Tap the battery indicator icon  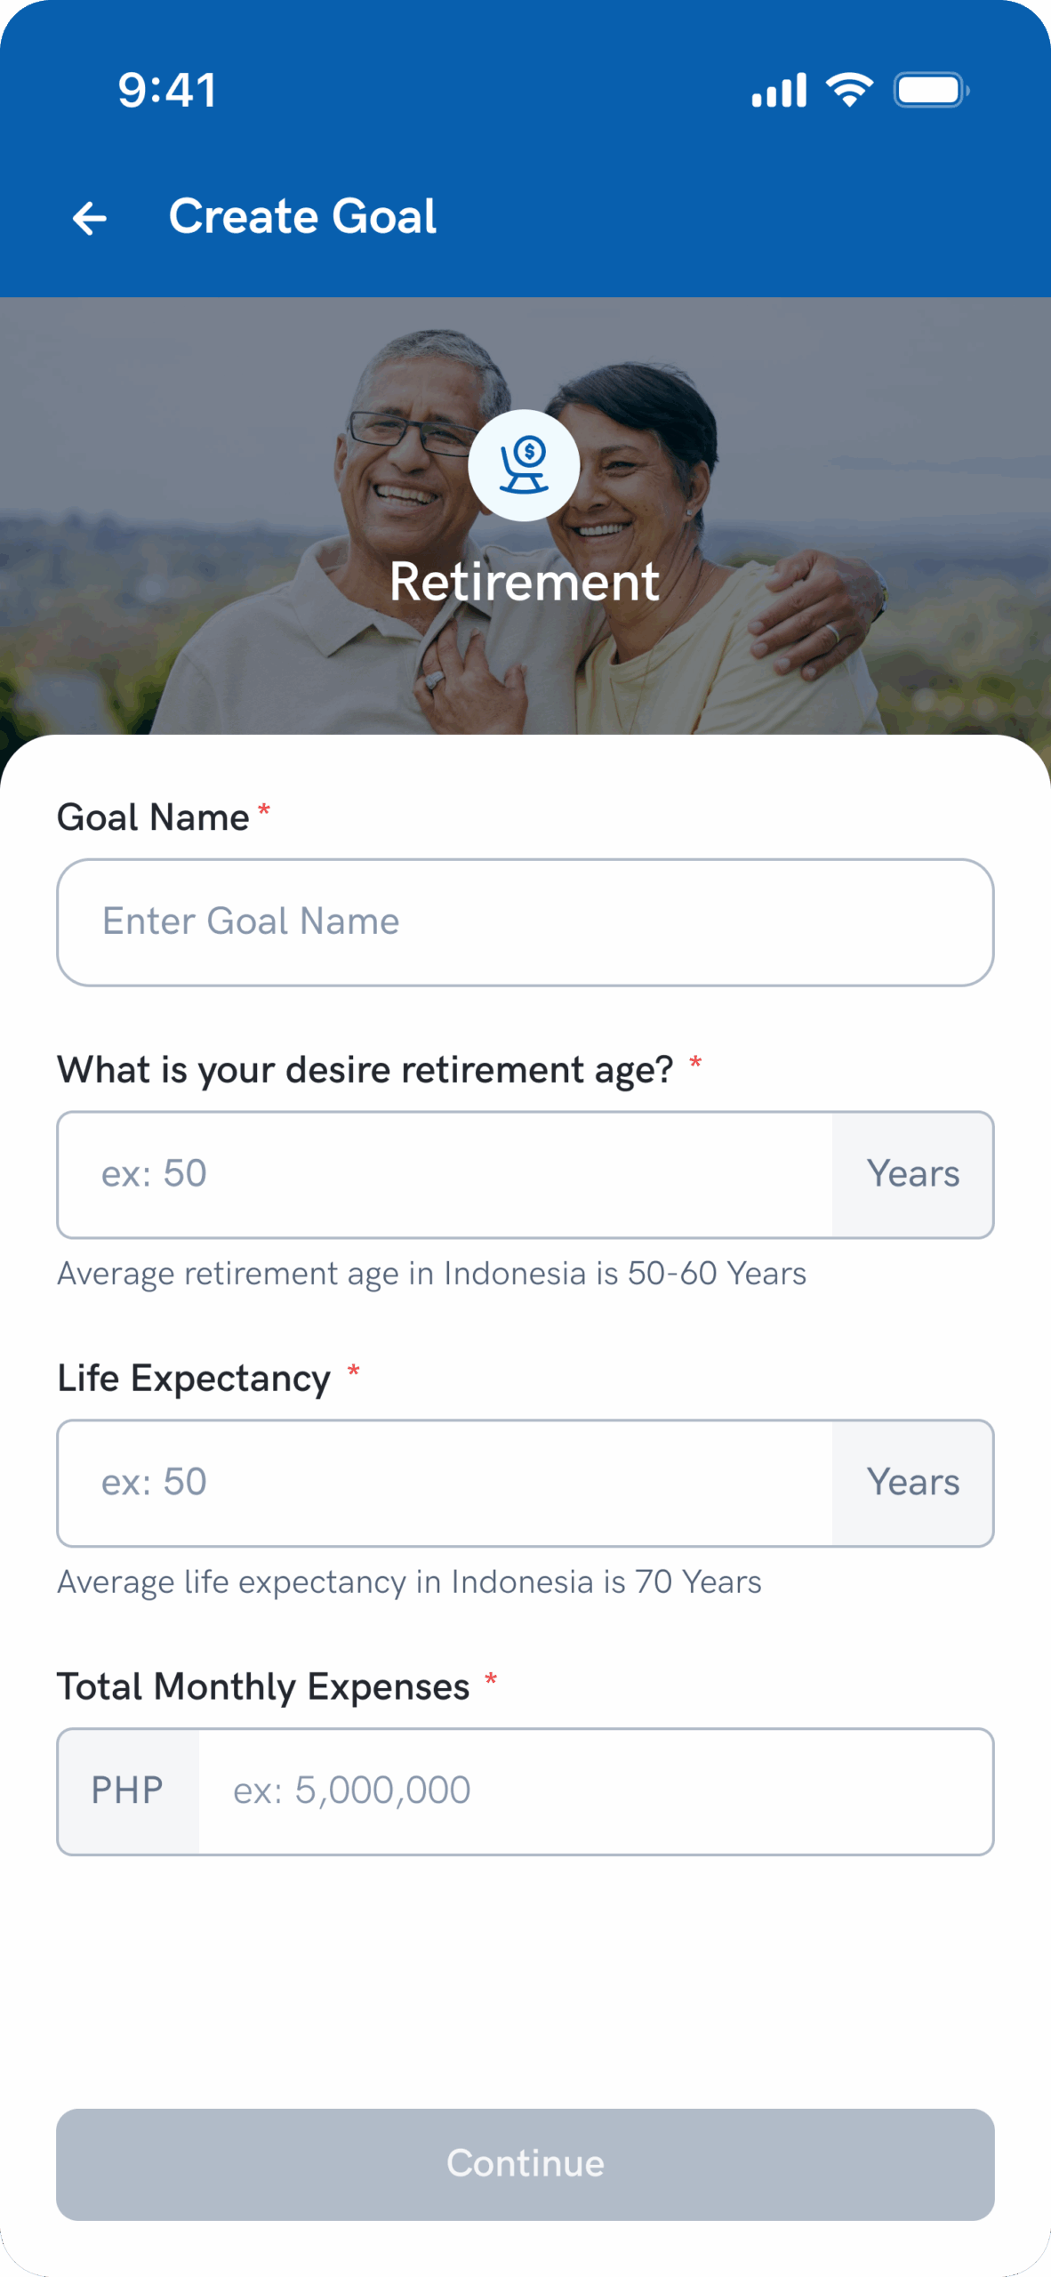tap(930, 90)
